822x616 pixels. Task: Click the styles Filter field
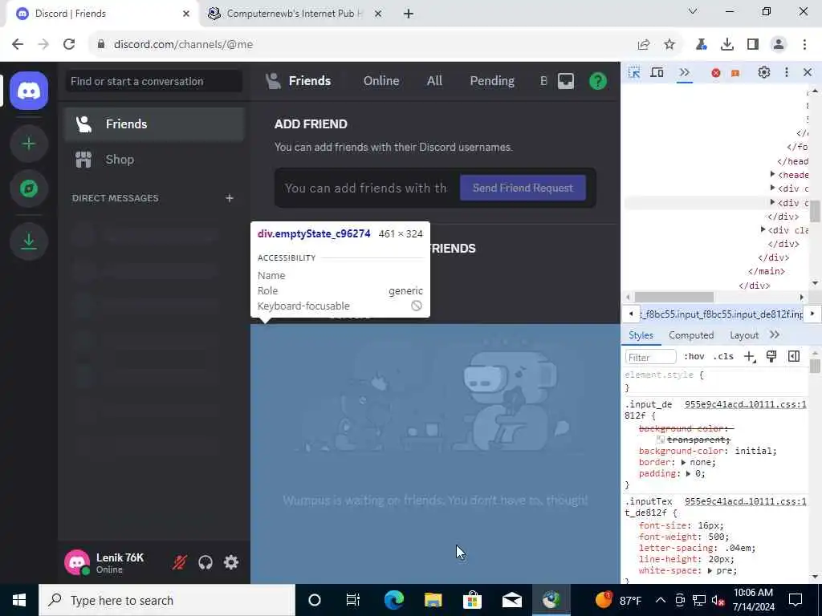pyautogui.click(x=650, y=357)
